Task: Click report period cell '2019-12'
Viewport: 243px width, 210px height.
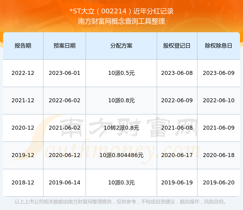Action: coord(23,155)
